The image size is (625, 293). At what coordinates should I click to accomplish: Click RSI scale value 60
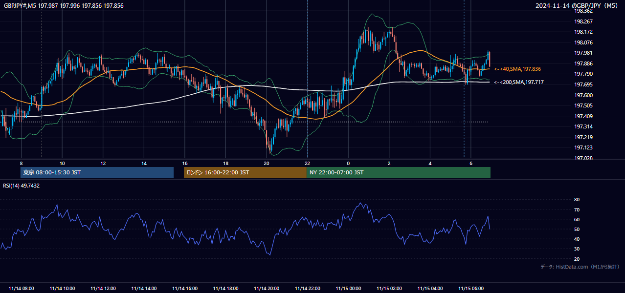(x=577, y=219)
